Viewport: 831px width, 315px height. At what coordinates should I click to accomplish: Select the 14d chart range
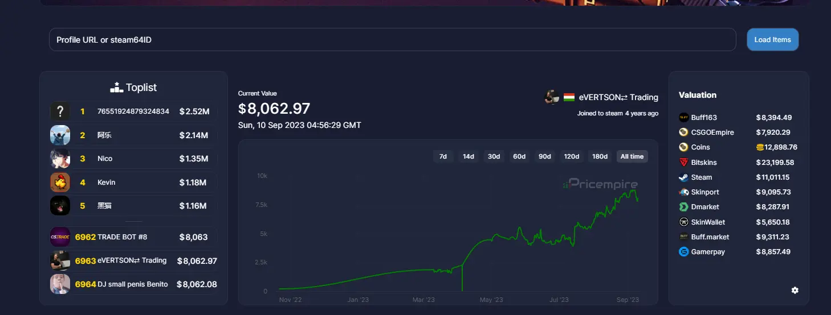click(x=468, y=156)
